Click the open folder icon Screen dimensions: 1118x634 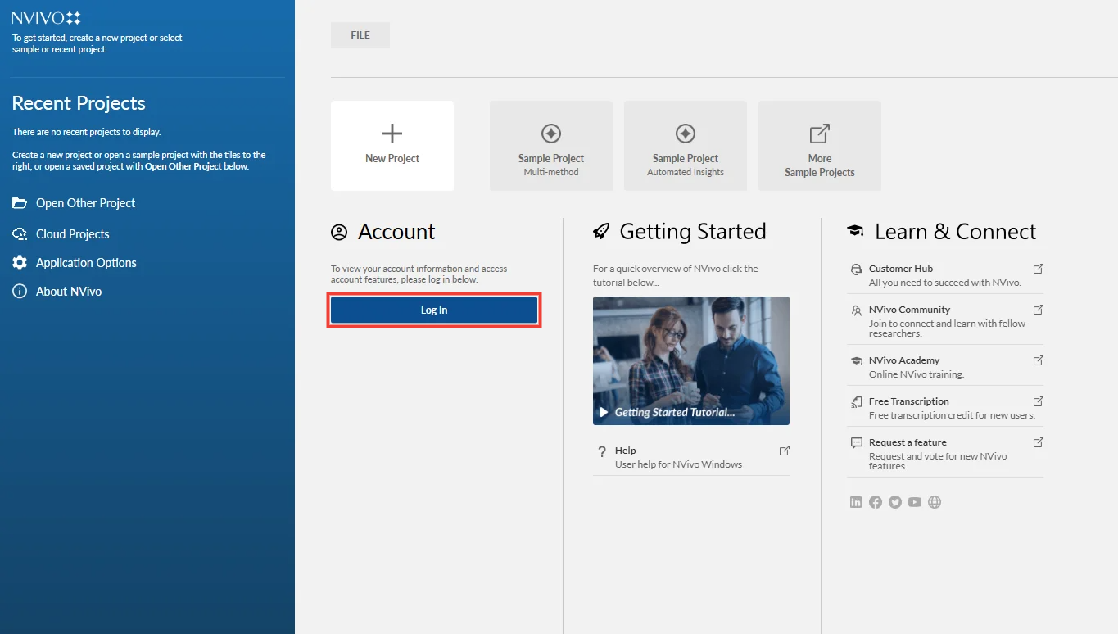20,203
